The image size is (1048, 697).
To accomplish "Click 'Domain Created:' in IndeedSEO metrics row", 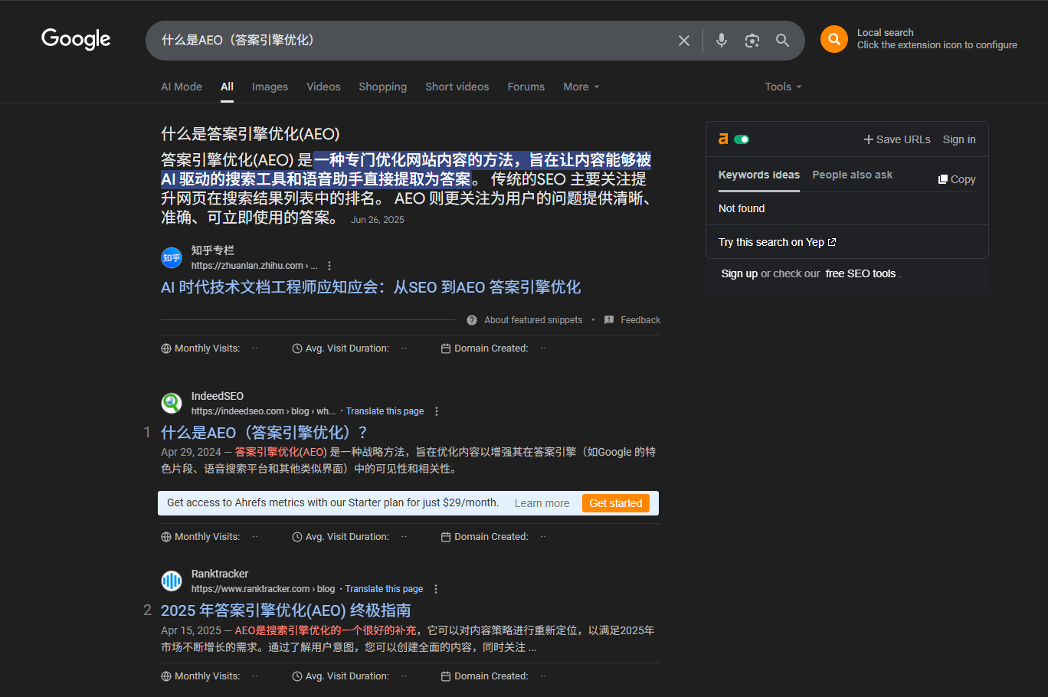I will click(x=491, y=537).
